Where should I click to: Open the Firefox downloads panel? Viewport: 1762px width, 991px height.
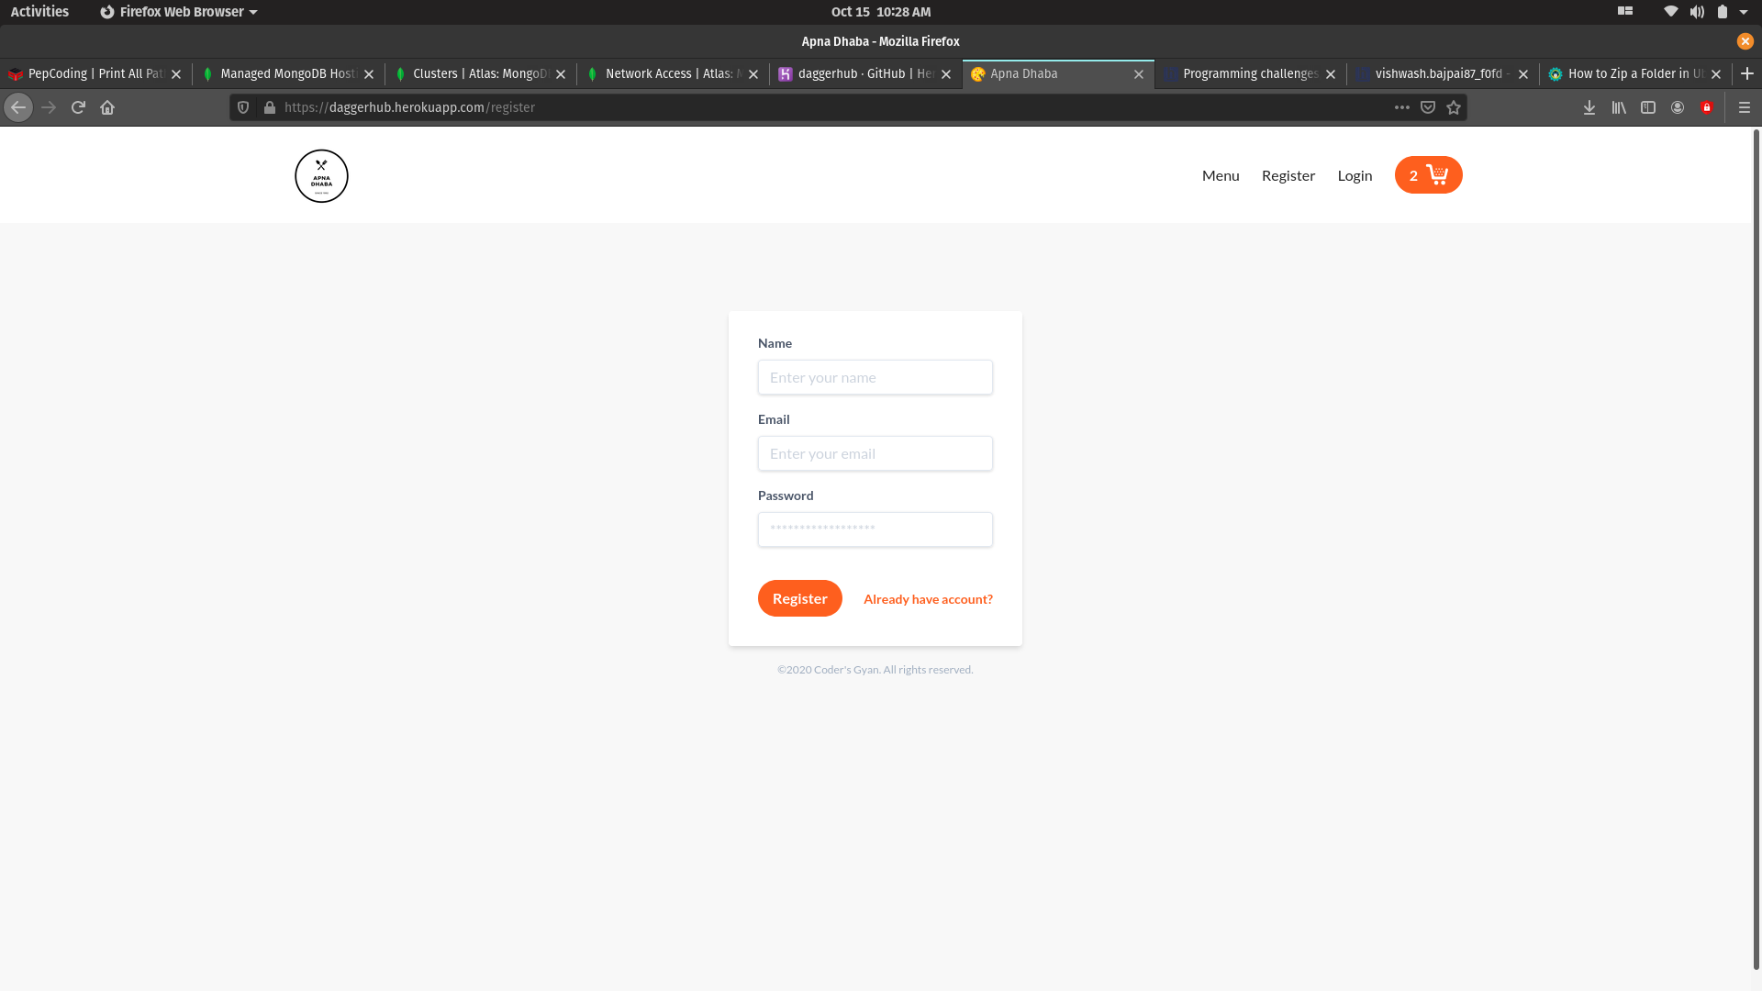pos(1589,107)
